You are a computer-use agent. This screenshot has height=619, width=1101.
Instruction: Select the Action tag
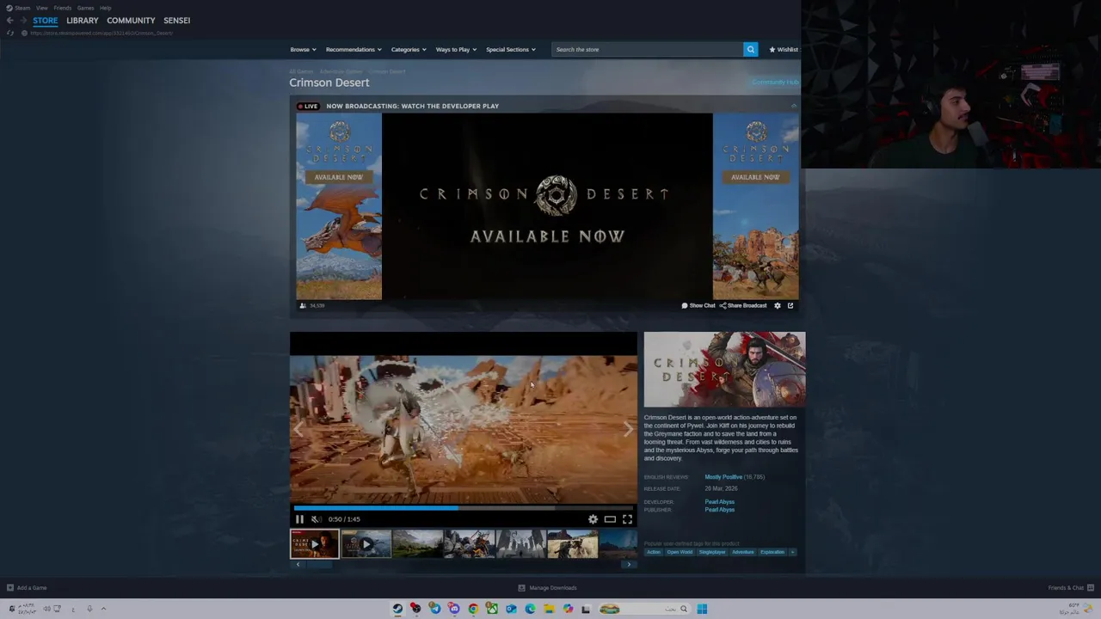(x=654, y=552)
